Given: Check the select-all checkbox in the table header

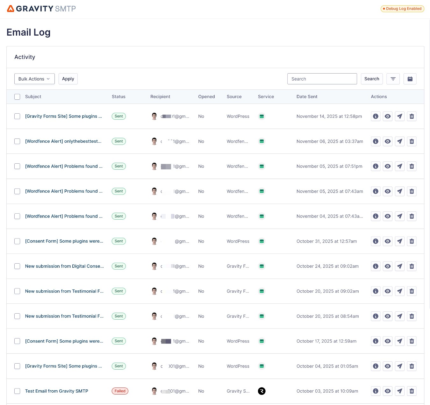Looking at the screenshot, I should 17,96.
